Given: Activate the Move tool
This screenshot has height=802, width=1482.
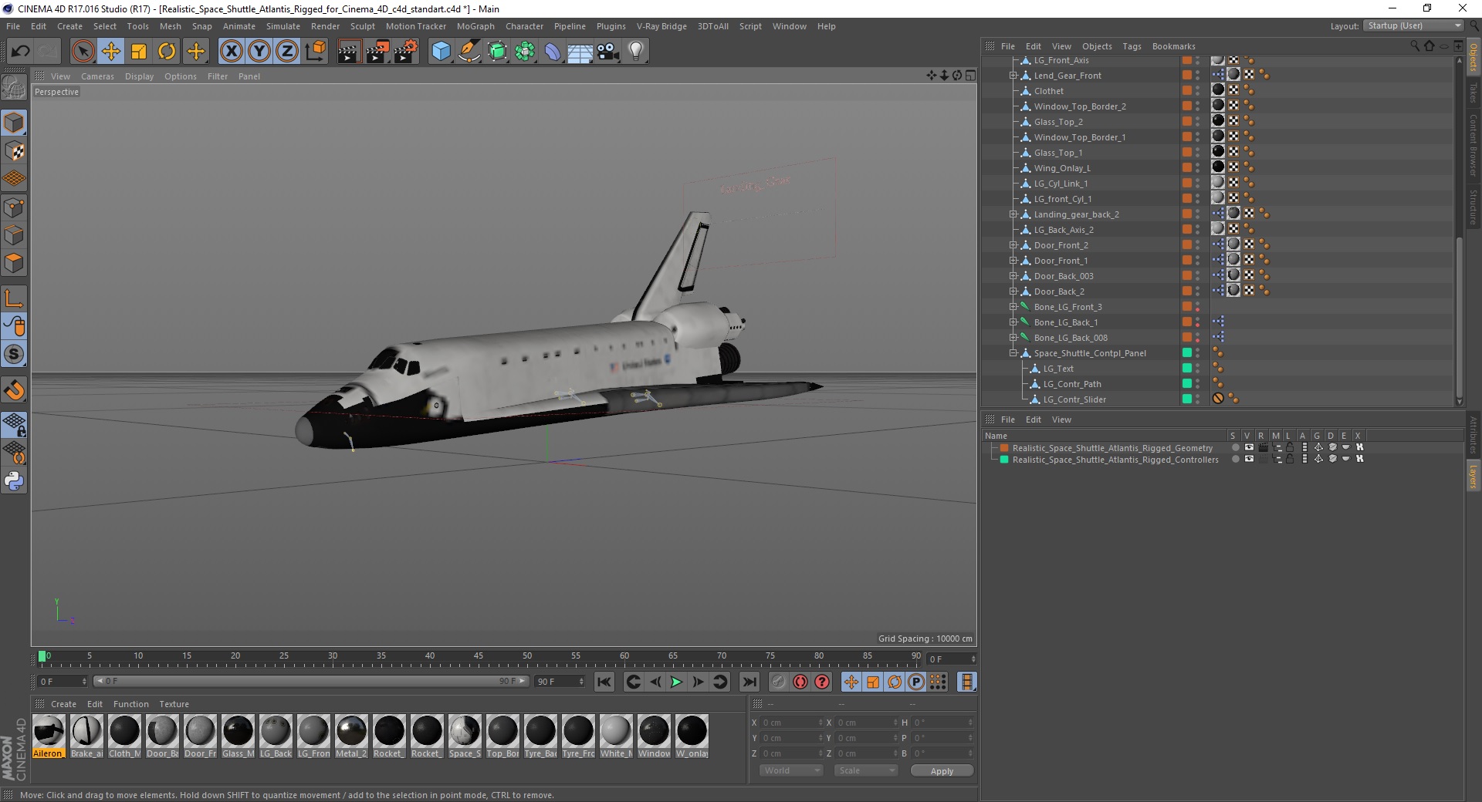Looking at the screenshot, I should click(x=111, y=52).
